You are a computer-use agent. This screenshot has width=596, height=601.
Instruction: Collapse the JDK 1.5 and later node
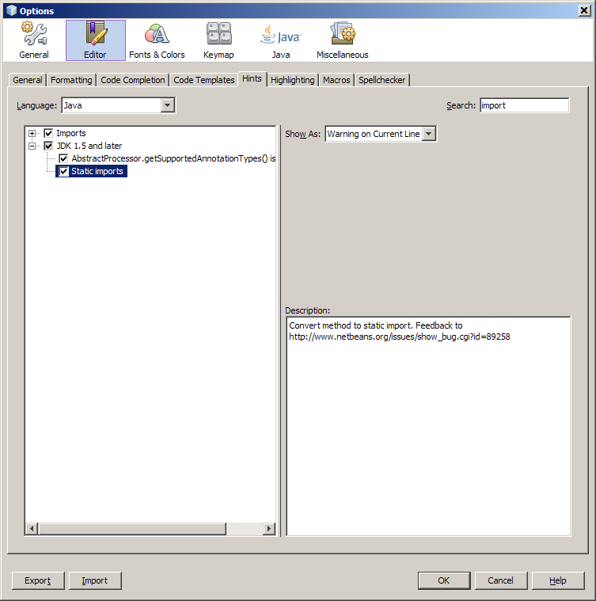(32, 146)
